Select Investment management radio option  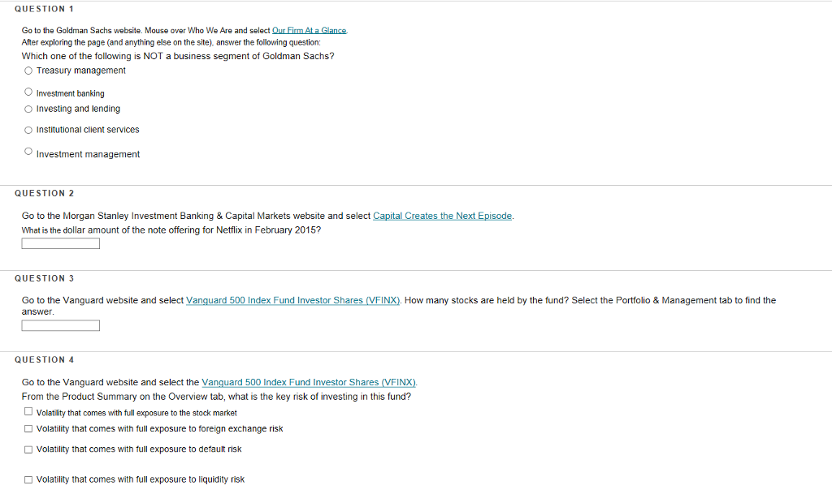[x=28, y=152]
